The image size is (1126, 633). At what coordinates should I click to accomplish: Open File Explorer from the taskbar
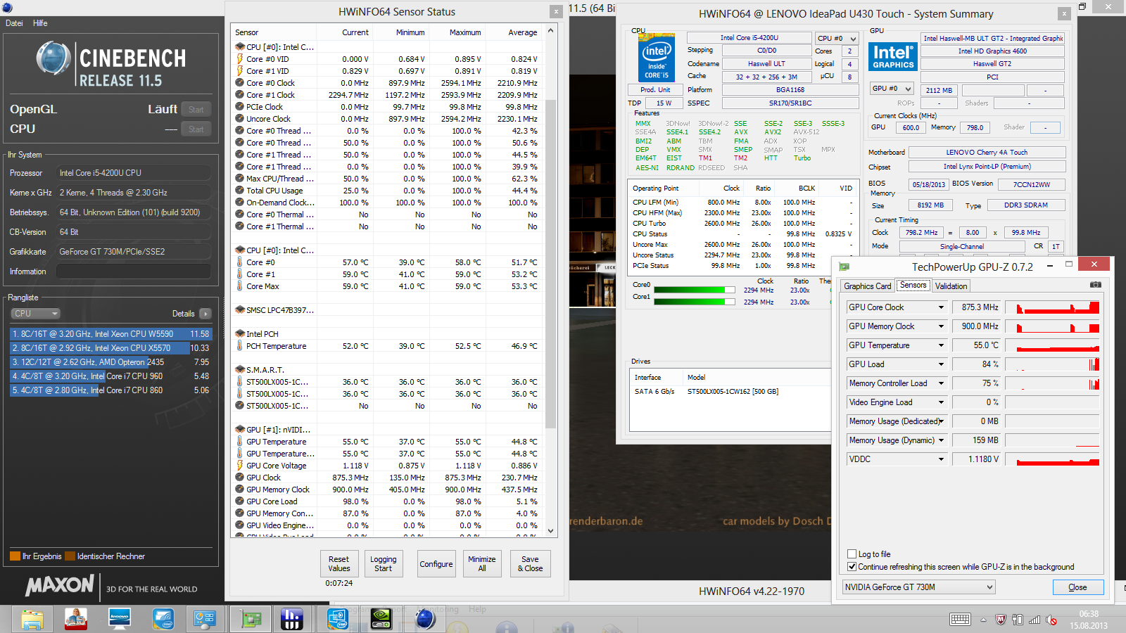pyautogui.click(x=32, y=619)
